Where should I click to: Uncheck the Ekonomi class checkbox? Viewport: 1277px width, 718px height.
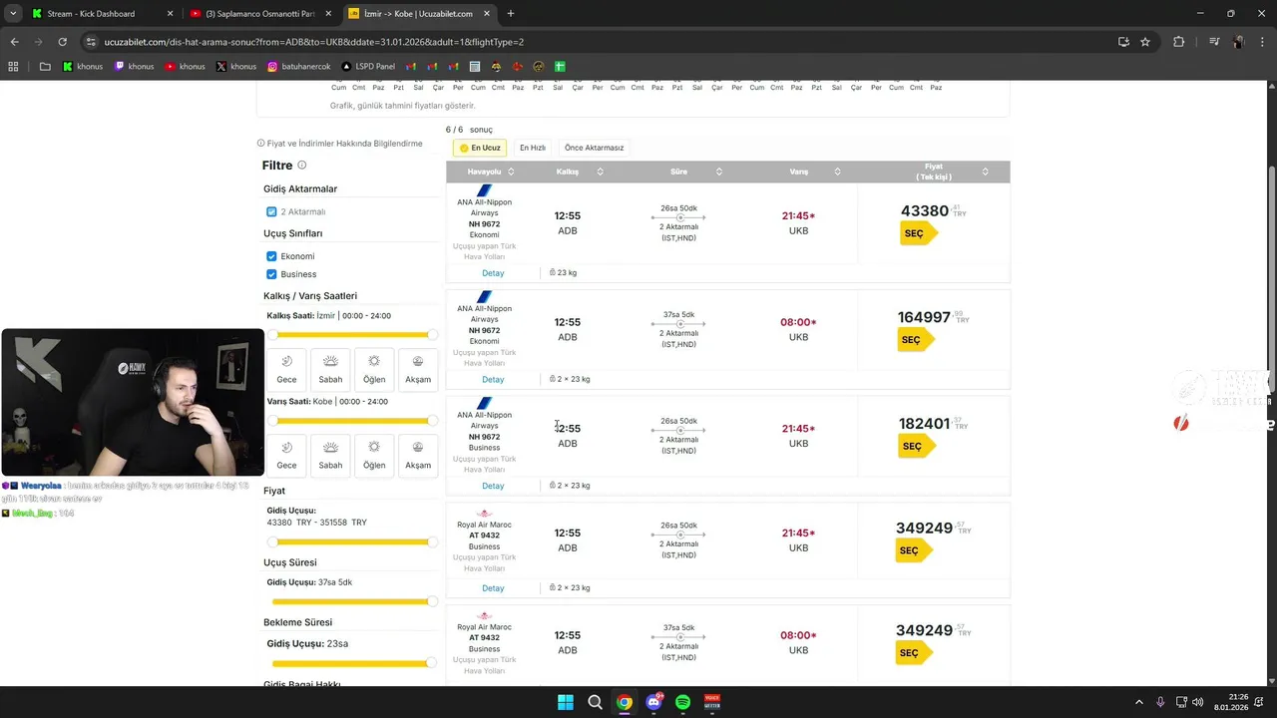coord(271,256)
